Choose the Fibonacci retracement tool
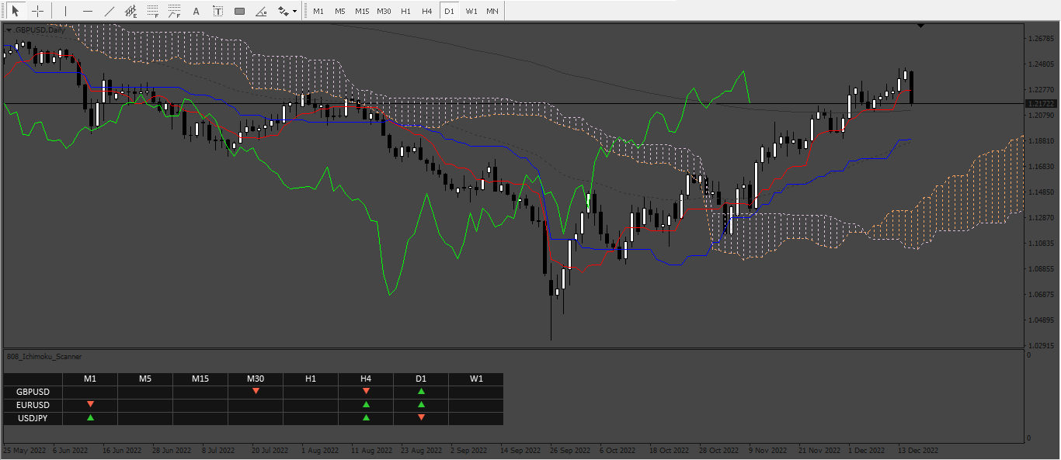Image resolution: width=1061 pixels, height=460 pixels. [x=153, y=11]
